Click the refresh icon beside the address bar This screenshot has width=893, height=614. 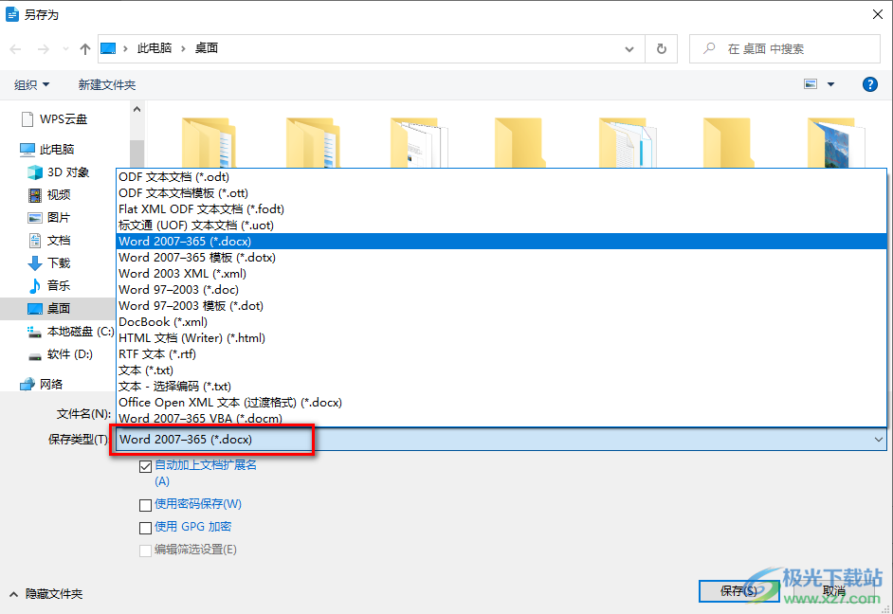pos(661,48)
